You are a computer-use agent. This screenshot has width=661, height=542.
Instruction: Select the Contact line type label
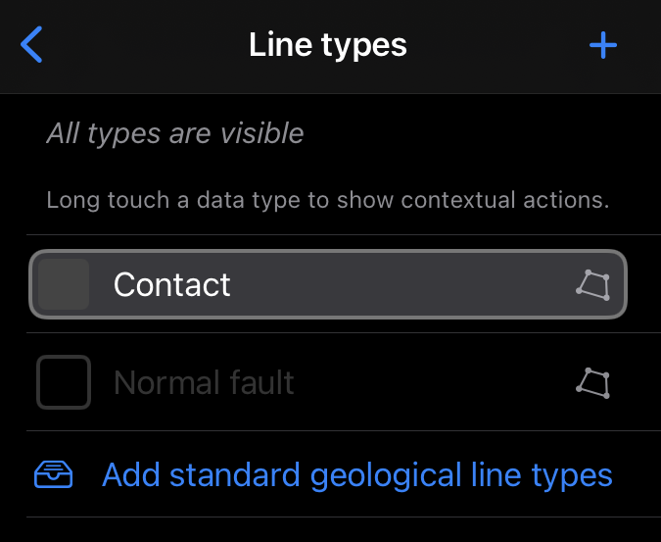point(172,285)
